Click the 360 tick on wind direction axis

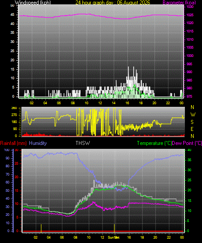click(x=14, y=108)
